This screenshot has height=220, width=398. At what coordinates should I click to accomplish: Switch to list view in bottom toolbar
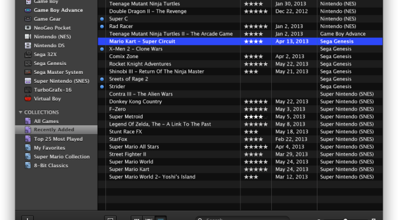pos(161,218)
